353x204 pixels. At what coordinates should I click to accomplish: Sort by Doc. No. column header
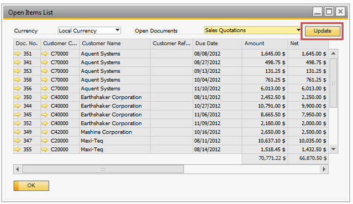(x=27, y=44)
